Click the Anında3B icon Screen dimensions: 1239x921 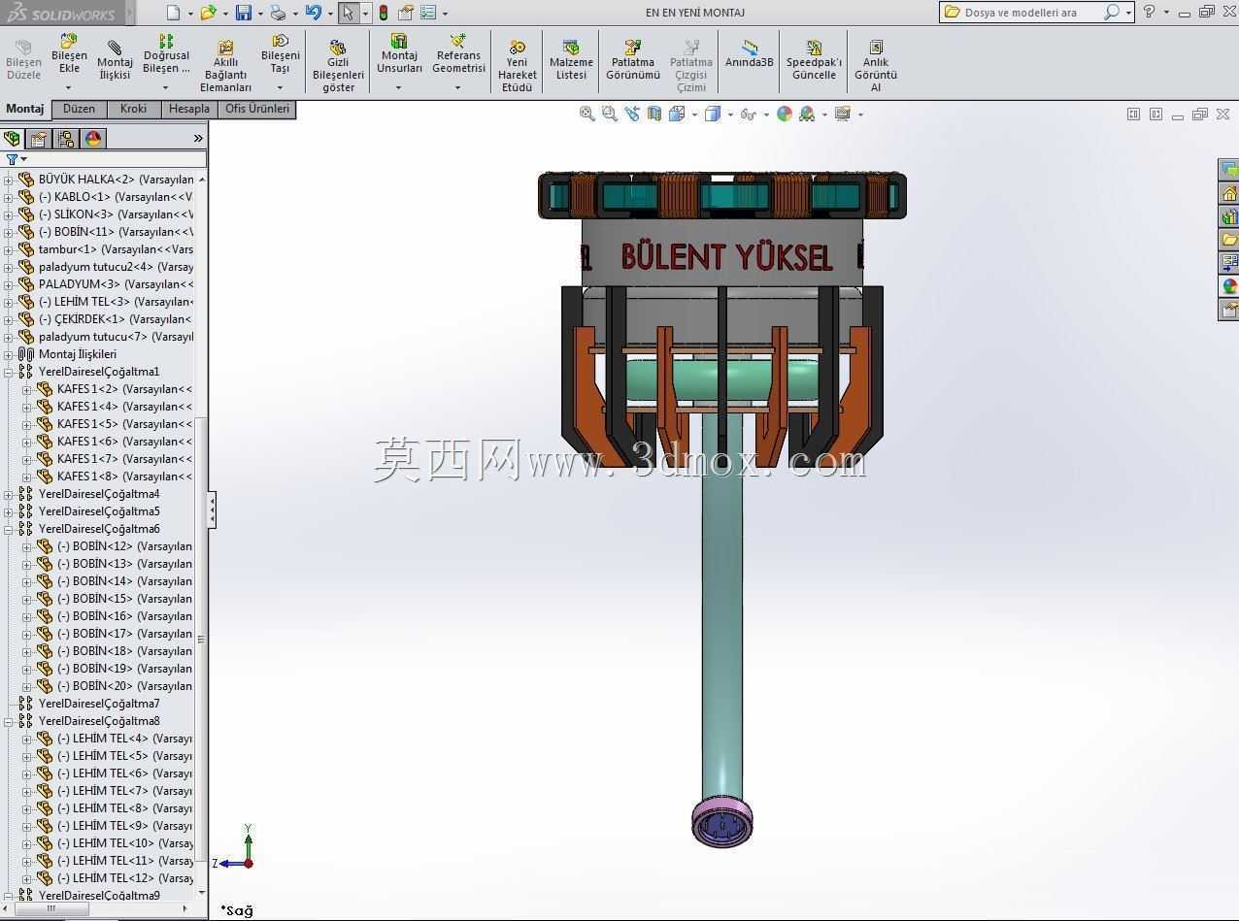click(749, 54)
